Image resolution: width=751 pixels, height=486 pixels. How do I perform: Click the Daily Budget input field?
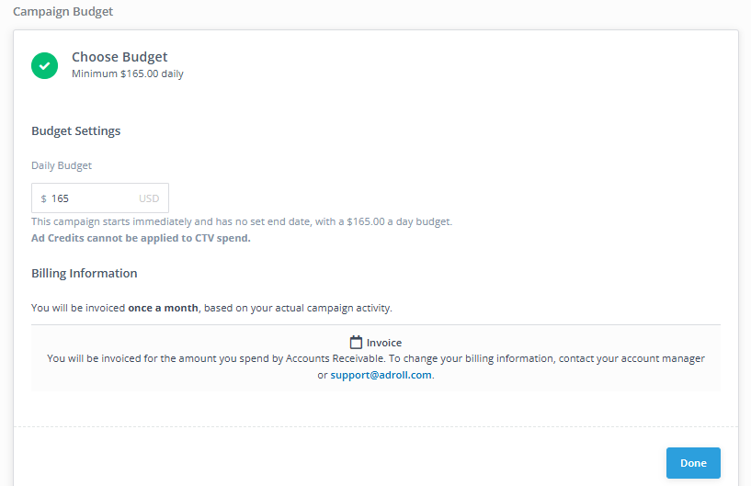(92, 198)
